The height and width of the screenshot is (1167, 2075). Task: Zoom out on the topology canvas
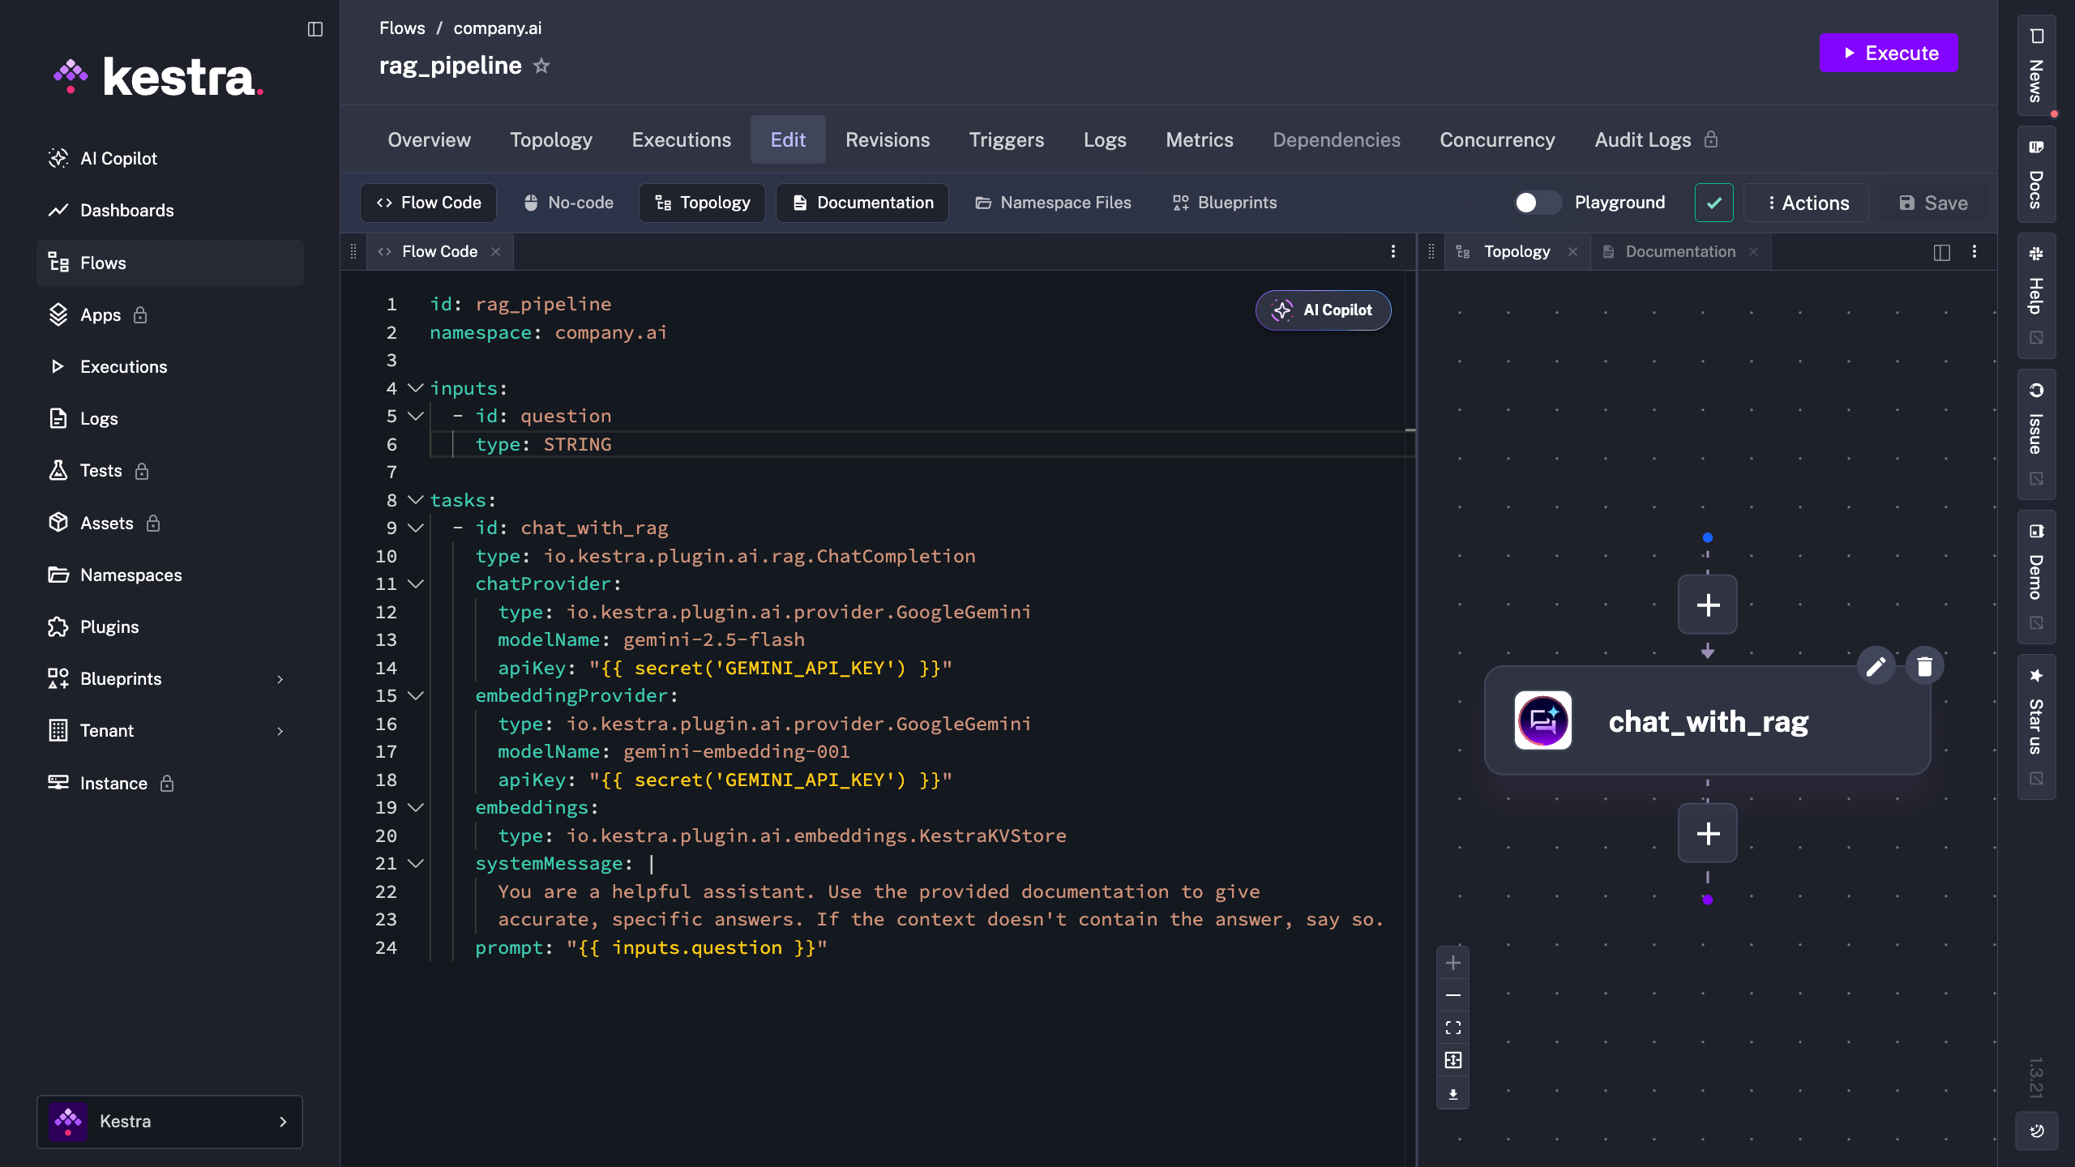pyautogui.click(x=1453, y=995)
